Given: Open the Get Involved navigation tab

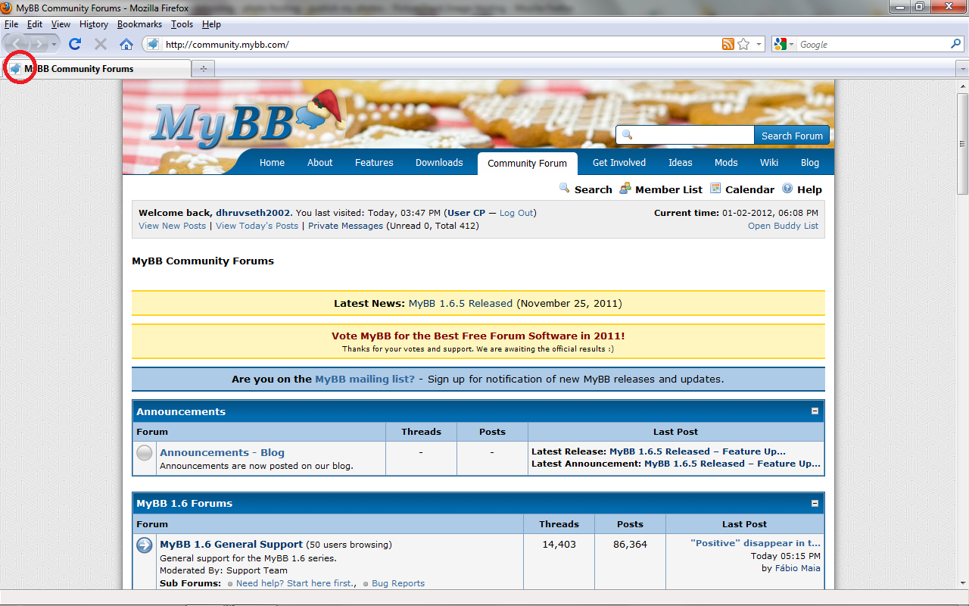Looking at the screenshot, I should click(619, 163).
